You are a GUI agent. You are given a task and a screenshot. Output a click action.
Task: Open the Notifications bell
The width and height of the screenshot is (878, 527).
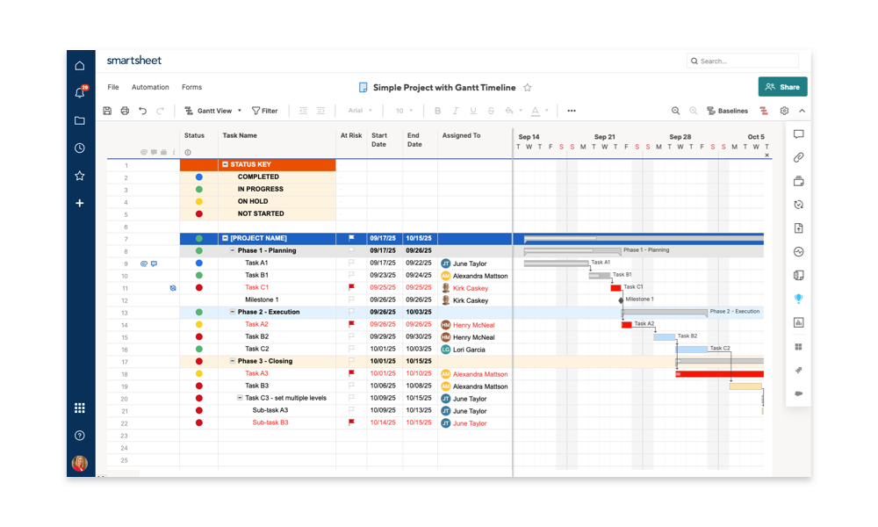click(80, 92)
